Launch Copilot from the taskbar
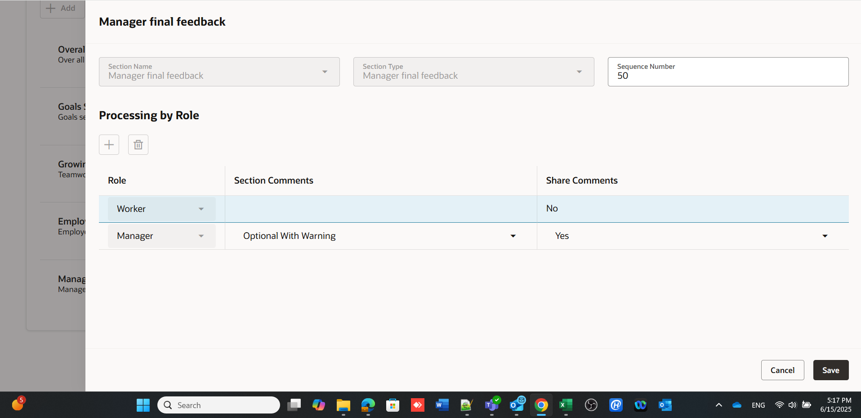Image resolution: width=861 pixels, height=418 pixels. tap(319, 405)
